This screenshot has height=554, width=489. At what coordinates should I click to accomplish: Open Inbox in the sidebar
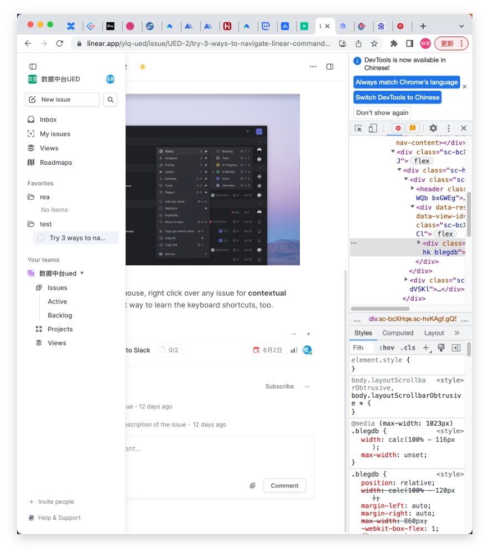[48, 119]
